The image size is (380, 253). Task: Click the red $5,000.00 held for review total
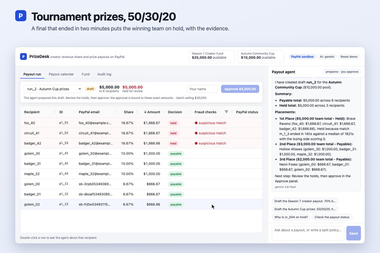pos(132,87)
